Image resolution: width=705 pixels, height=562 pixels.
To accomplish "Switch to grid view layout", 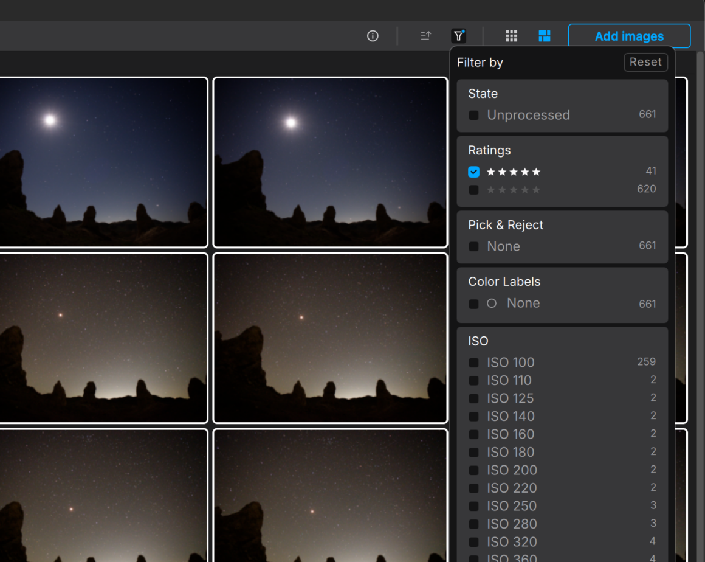I will click(511, 36).
